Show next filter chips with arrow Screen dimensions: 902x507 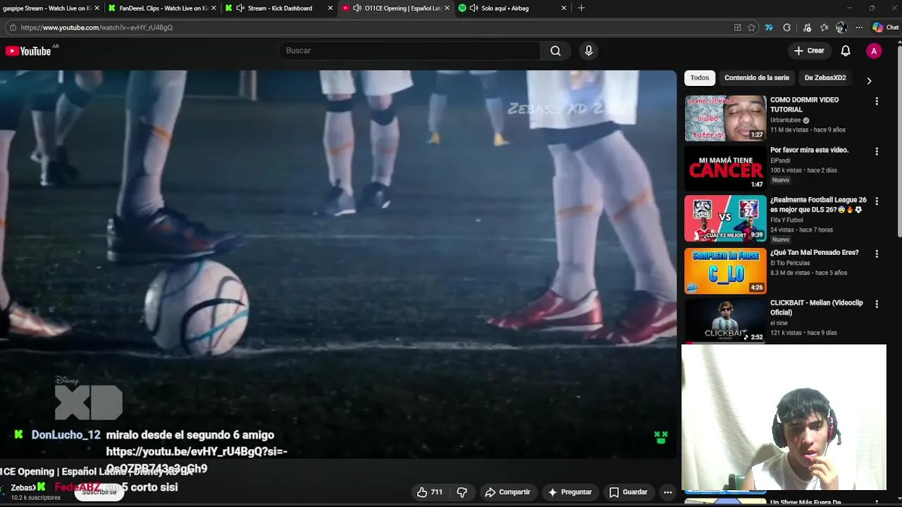click(x=869, y=80)
